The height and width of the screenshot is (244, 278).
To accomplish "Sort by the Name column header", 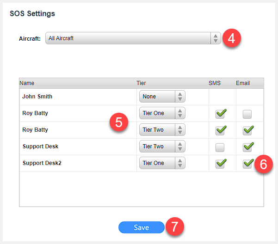I will (27, 83).
